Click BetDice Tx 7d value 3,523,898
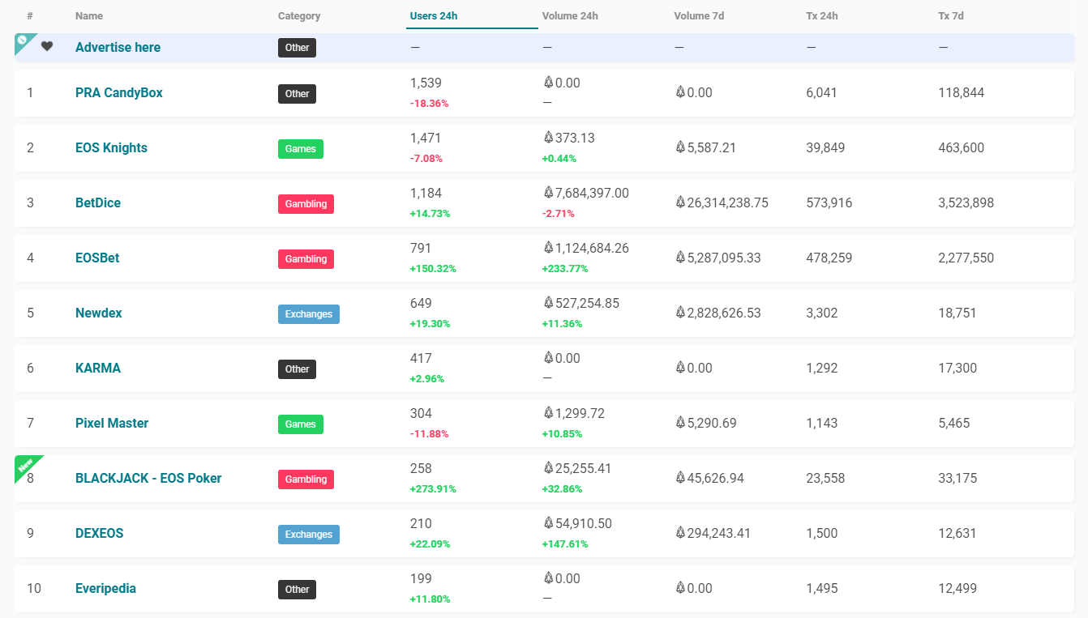Image resolution: width=1088 pixels, height=618 pixels. pyautogui.click(x=966, y=202)
